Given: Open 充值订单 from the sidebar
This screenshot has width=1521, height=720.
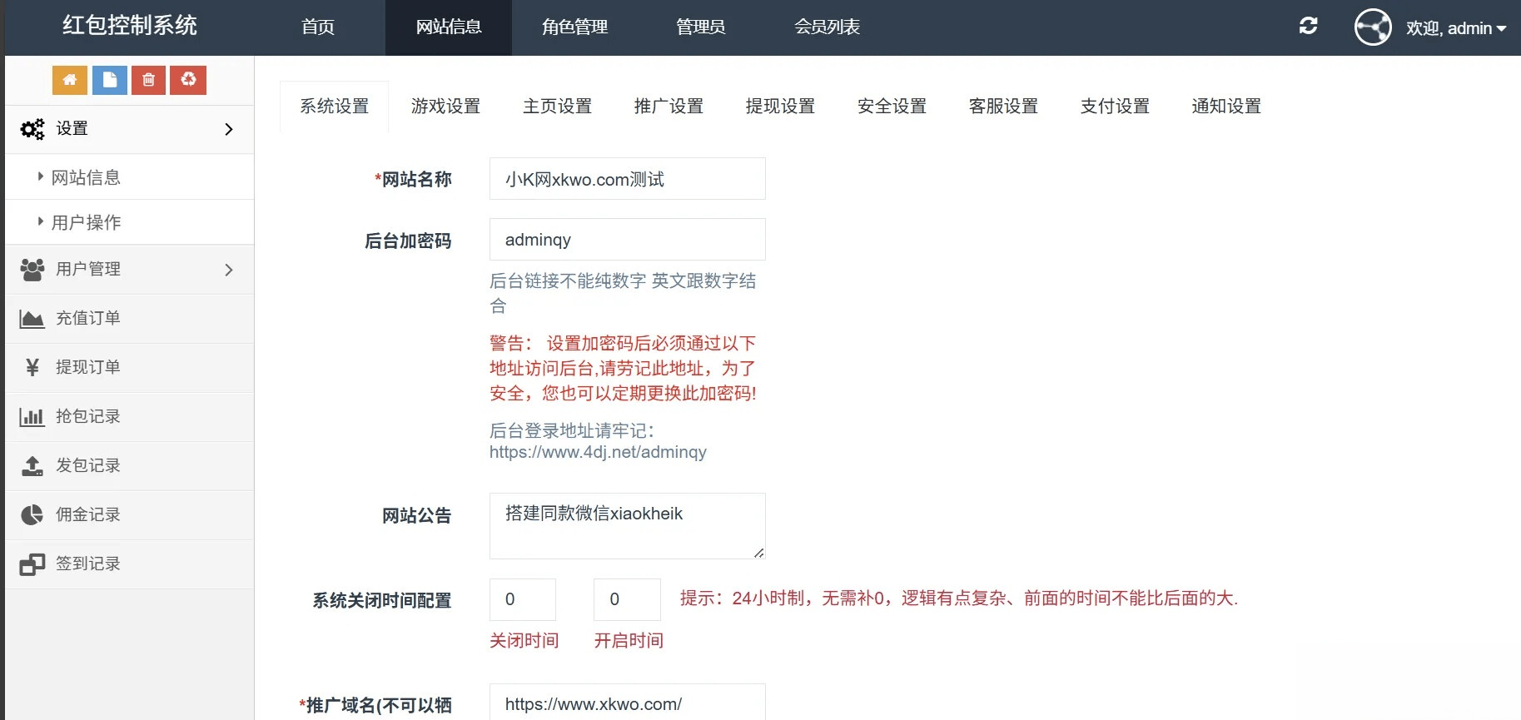Looking at the screenshot, I should pos(87,318).
